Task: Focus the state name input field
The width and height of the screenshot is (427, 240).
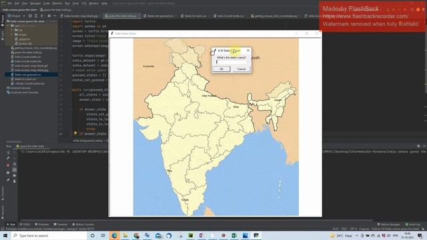Action: pyautogui.click(x=232, y=62)
